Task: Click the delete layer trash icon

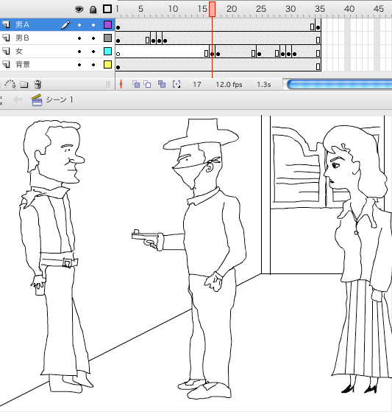Action: click(x=38, y=84)
